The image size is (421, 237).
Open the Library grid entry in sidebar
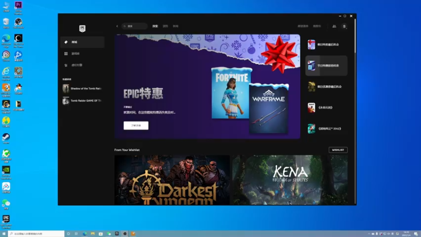click(83, 54)
